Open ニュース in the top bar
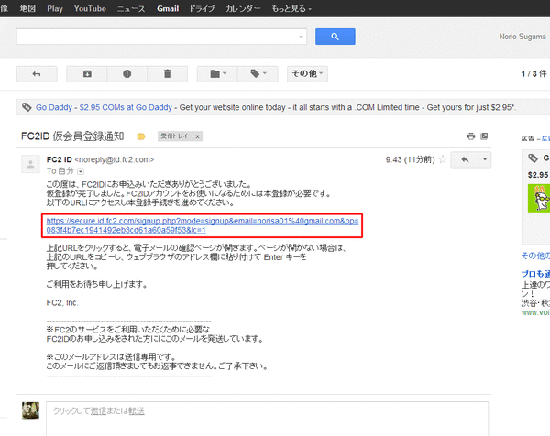 pyautogui.click(x=131, y=8)
